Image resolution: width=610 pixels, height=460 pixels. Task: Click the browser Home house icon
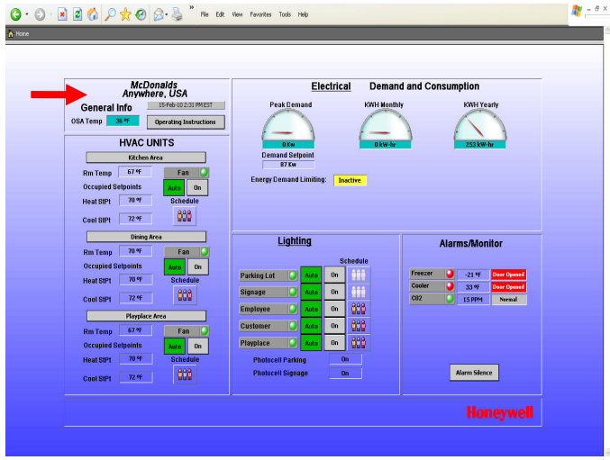click(x=93, y=14)
